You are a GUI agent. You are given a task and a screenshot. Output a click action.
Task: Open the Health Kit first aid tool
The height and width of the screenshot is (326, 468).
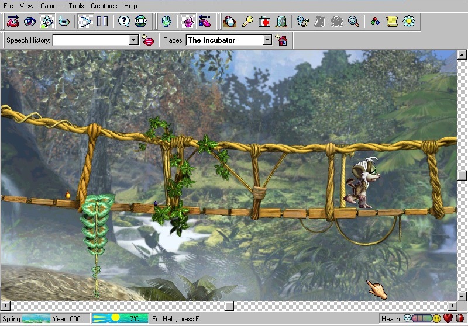[x=265, y=22]
